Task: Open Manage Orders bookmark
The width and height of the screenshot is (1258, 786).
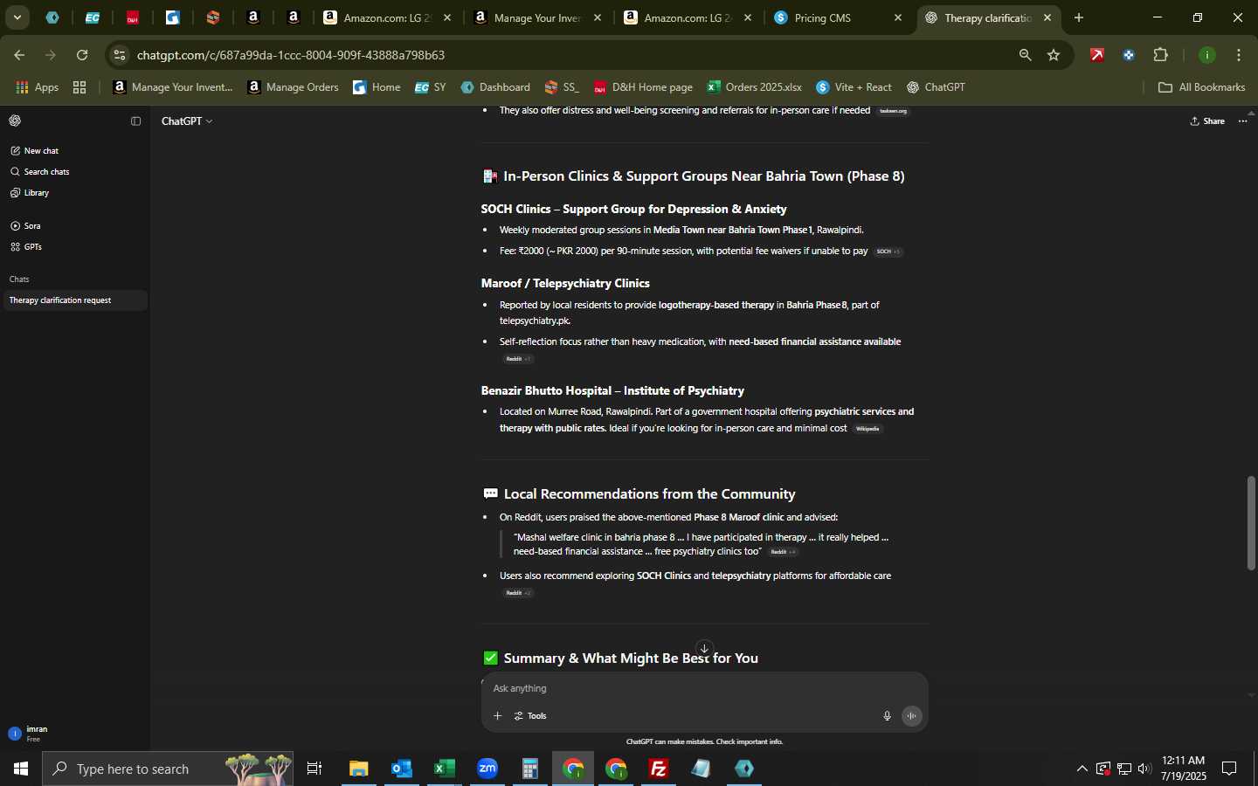Action: [294, 87]
